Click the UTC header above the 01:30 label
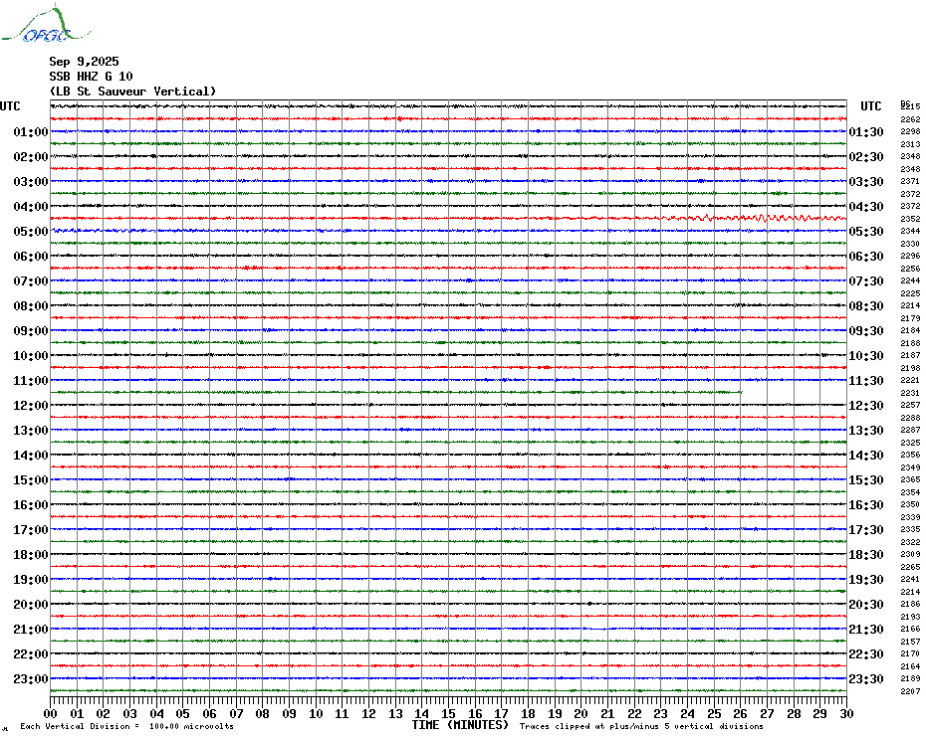 tap(870, 106)
